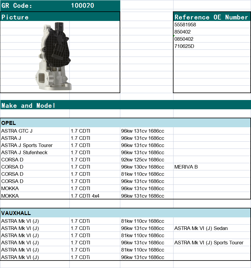
Task: Click the 'Picture' header cell
Action: point(60,17)
